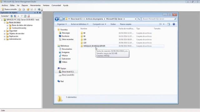The image size is (200, 112).
Task: Select the MSSQL10_50.MSSQLSERVER folder
Action: coord(94,46)
